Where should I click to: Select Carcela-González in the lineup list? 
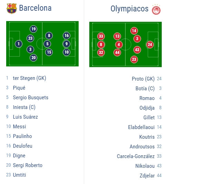click(136, 156)
